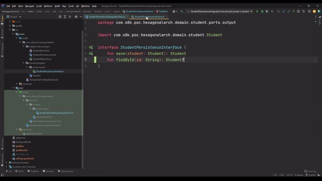Screen dimensions: 322x181
Task: Open the Tools menu
Action: 71,6
